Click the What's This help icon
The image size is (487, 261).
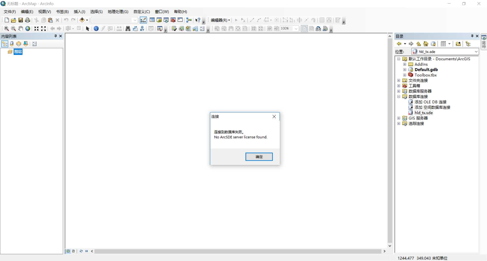[198, 20]
